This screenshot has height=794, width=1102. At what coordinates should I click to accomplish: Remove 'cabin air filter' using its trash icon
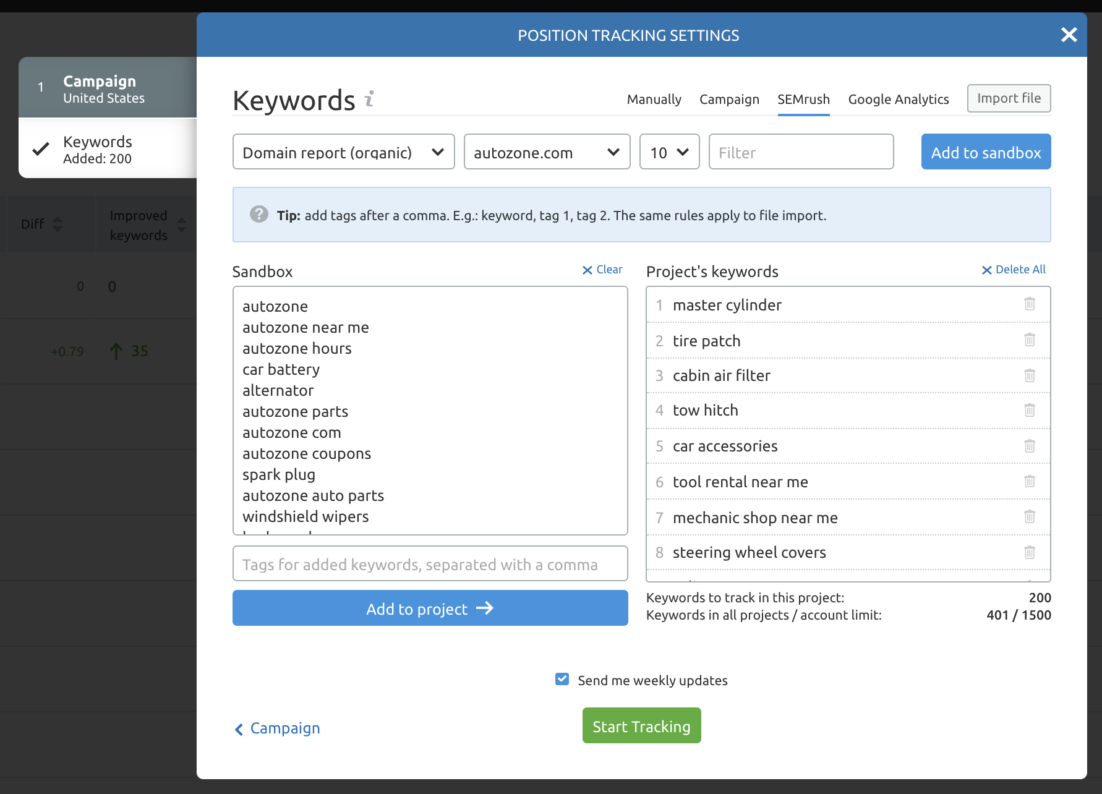coord(1030,375)
